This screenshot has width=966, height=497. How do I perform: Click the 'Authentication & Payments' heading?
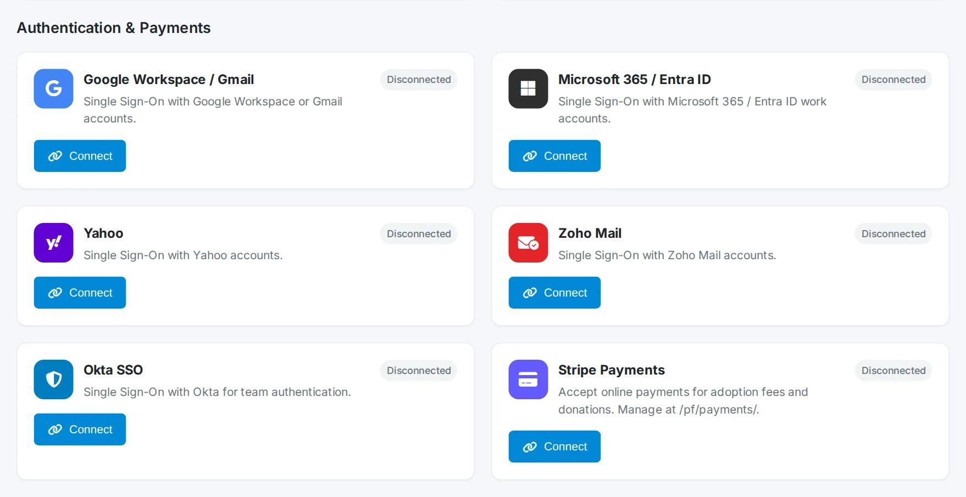114,28
